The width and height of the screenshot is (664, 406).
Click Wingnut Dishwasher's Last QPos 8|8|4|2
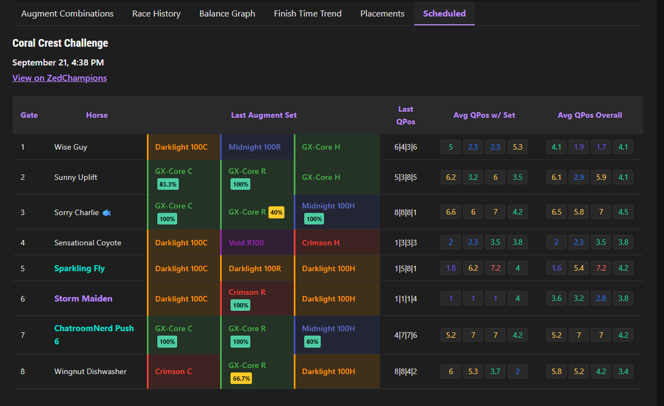click(x=406, y=371)
